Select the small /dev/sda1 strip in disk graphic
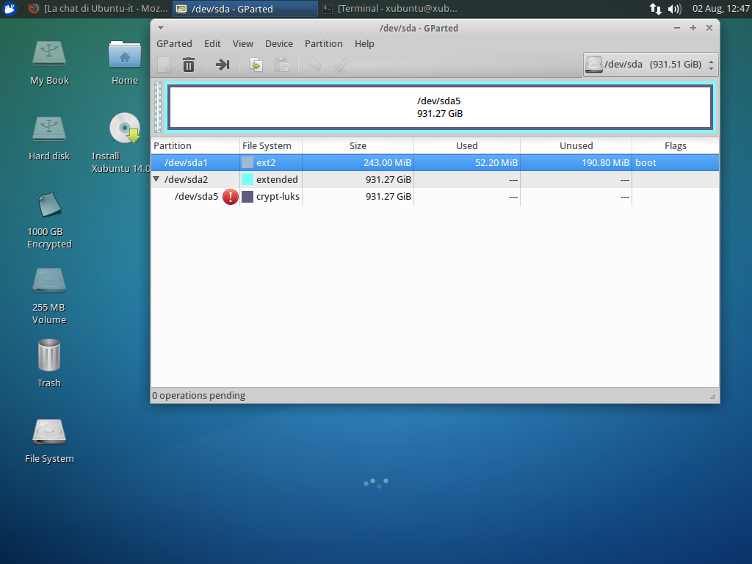This screenshot has height=564, width=752. 158,107
